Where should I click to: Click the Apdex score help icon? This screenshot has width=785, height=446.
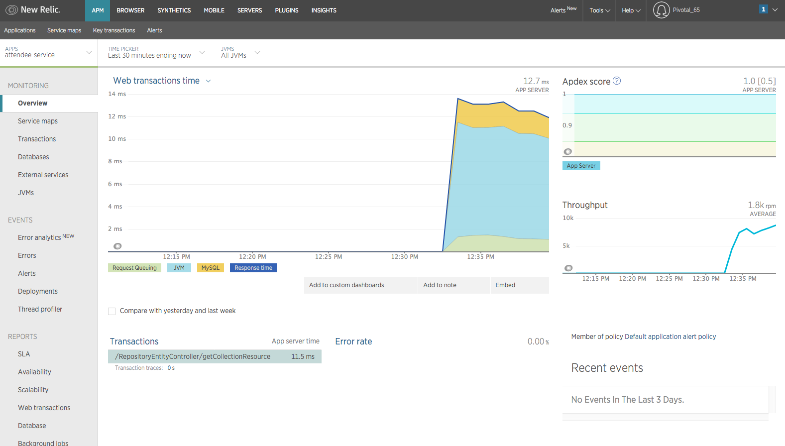(x=617, y=81)
